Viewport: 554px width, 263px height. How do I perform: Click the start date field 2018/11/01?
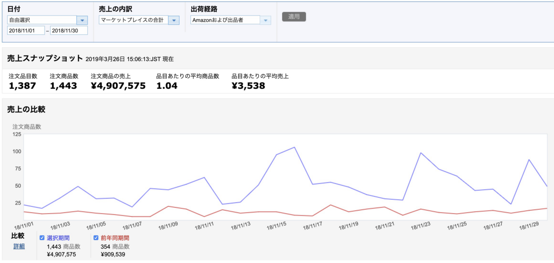26,30
